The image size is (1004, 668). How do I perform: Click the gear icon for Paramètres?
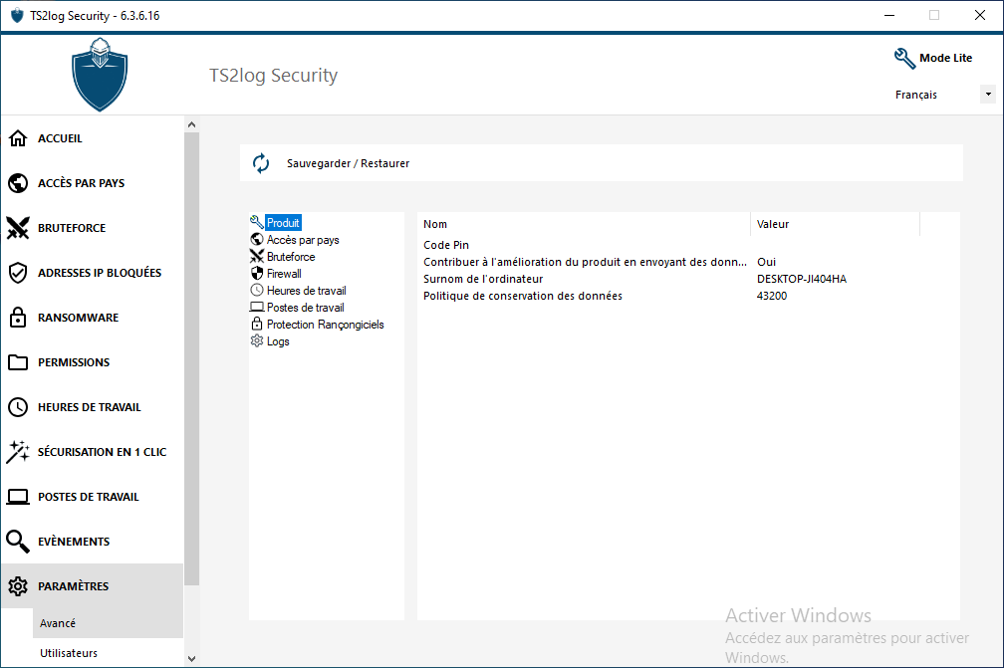pyautogui.click(x=18, y=586)
